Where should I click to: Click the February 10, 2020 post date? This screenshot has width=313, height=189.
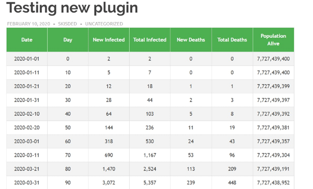coord(28,24)
